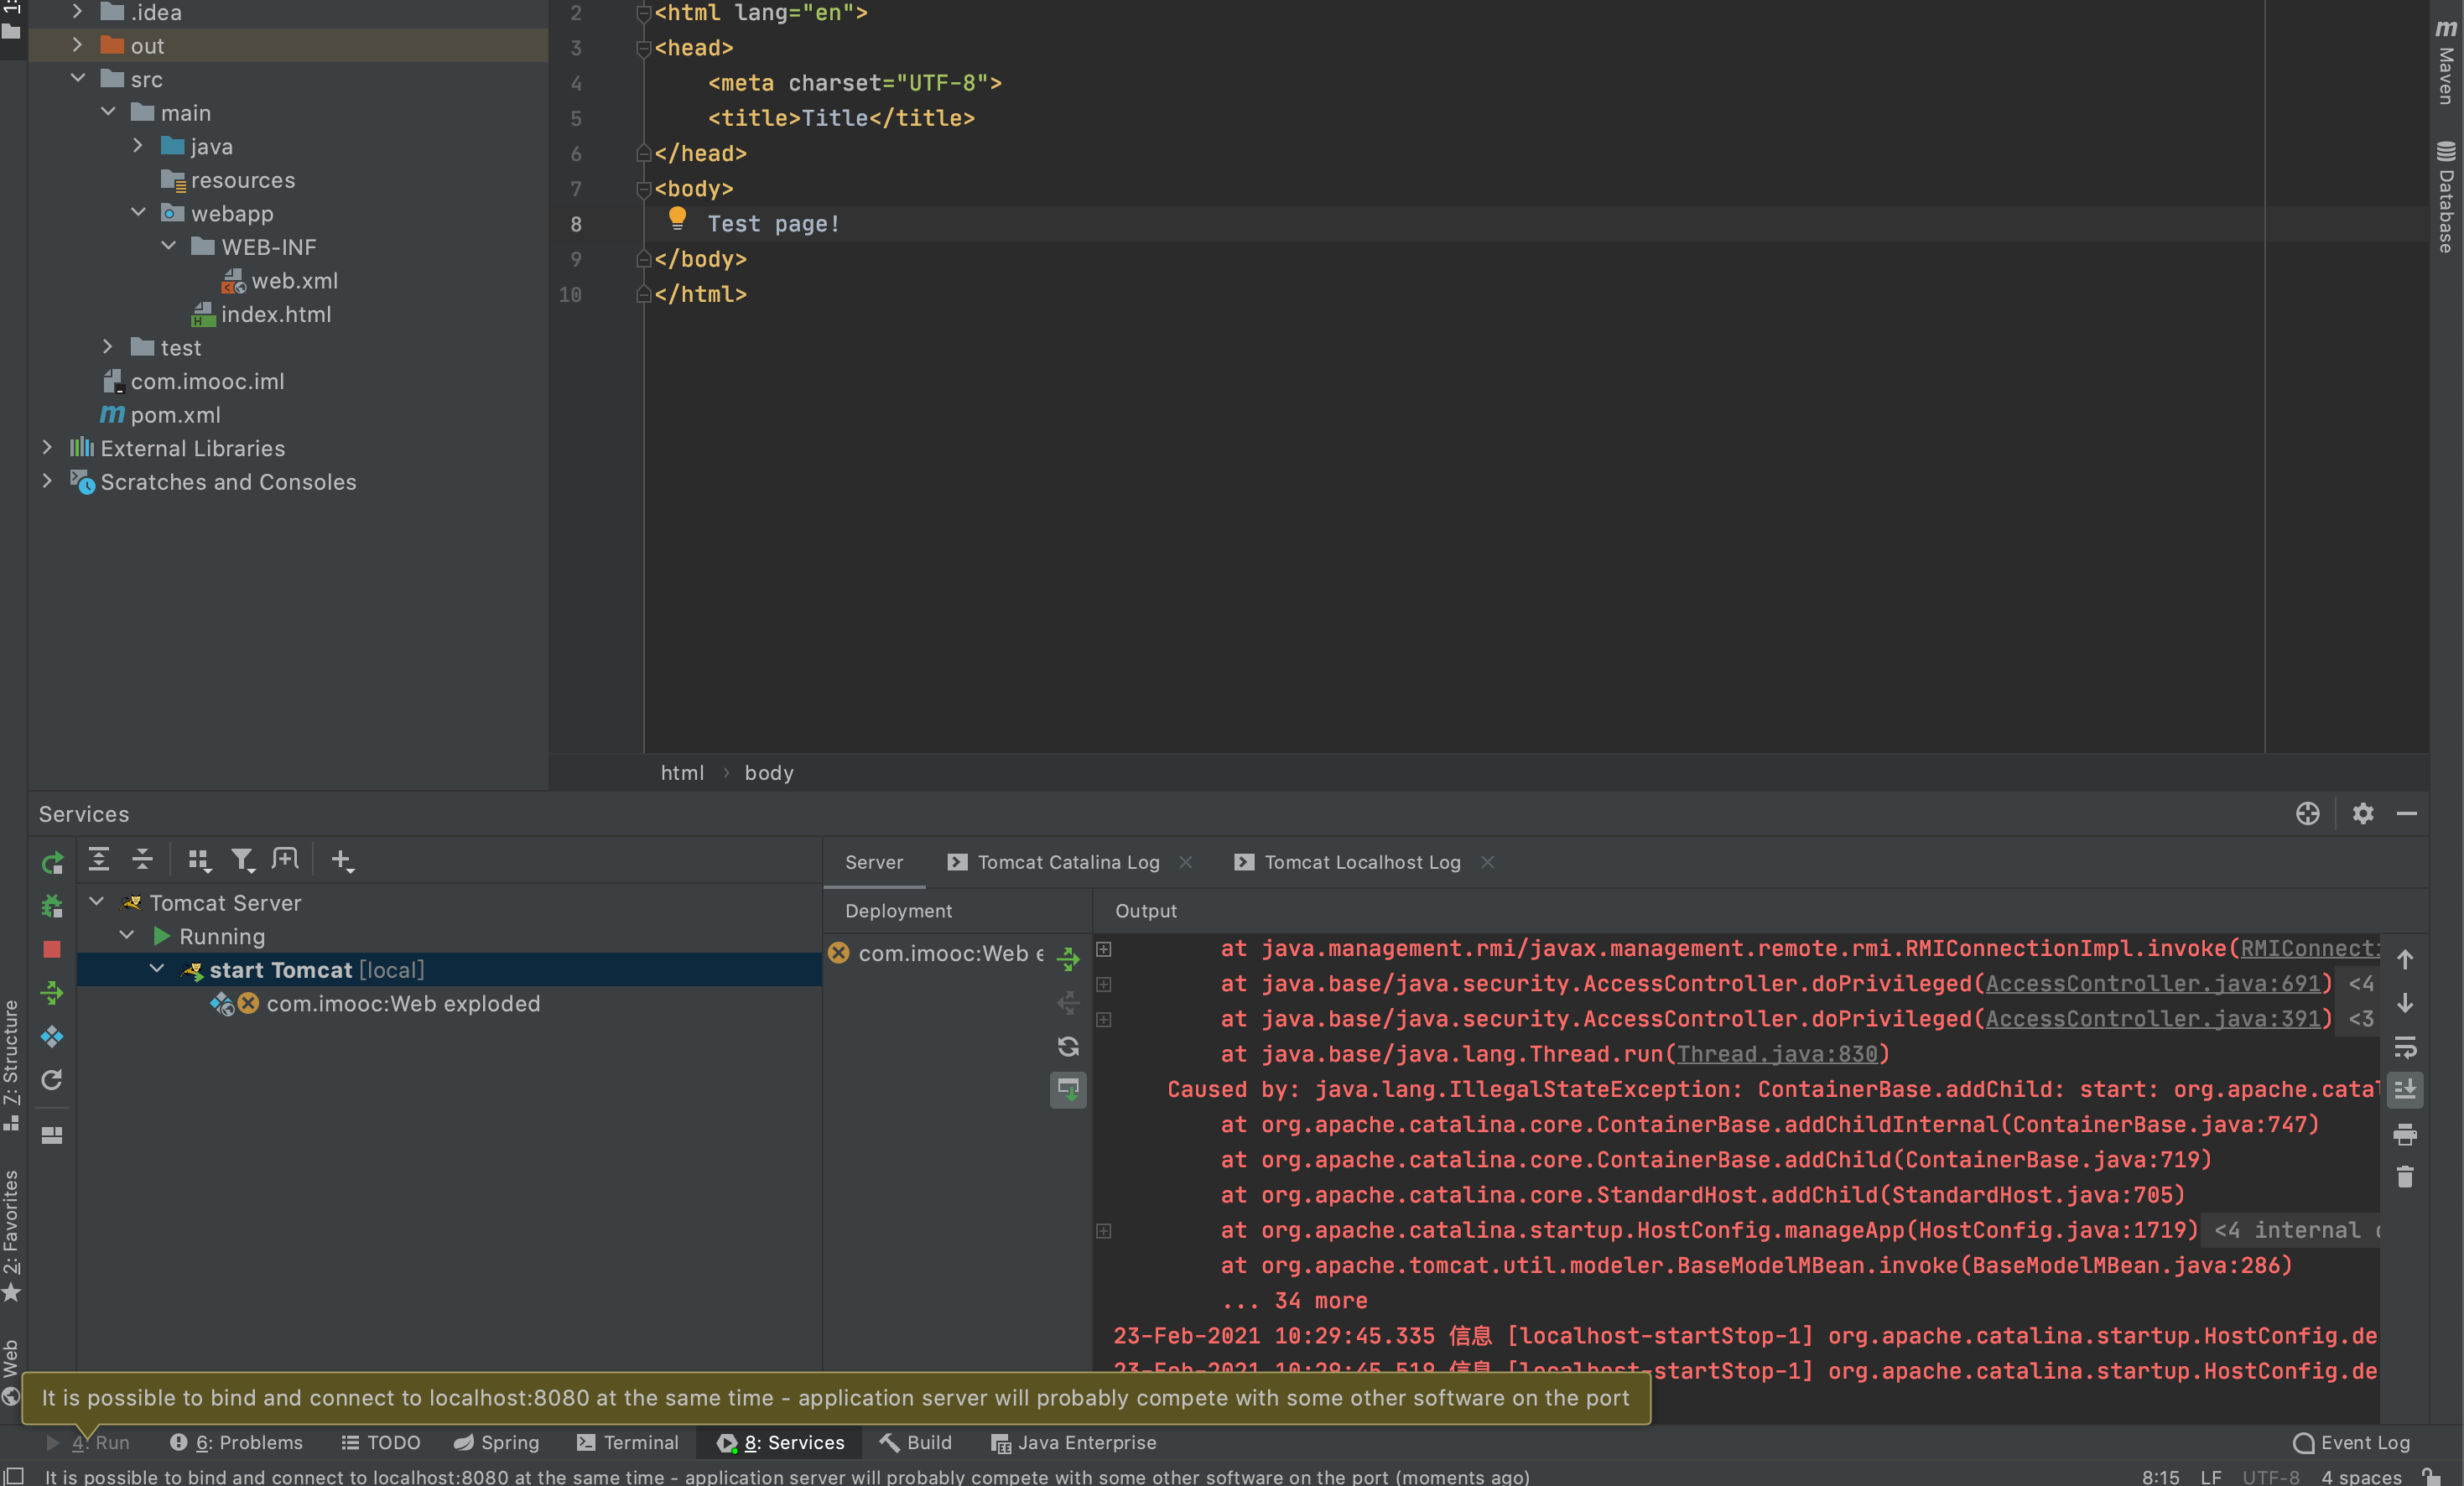This screenshot has width=2464, height=1486.
Task: Click the Update Application circular arrow icon
Action: click(52, 1080)
